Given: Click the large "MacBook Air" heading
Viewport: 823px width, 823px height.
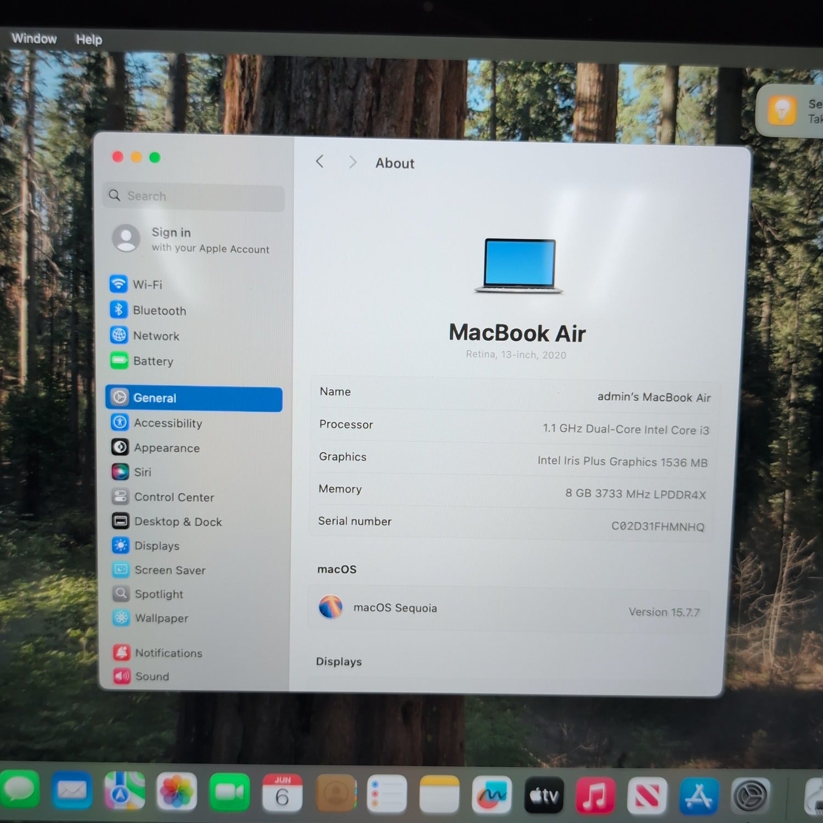Looking at the screenshot, I should tap(517, 332).
